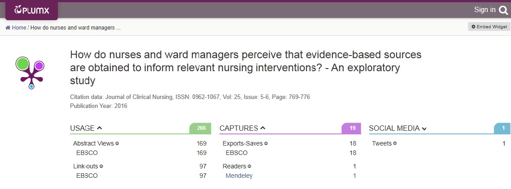Screen dimensions: 511x189
Task: Click the green 266 usage badge
Action: click(x=201, y=128)
